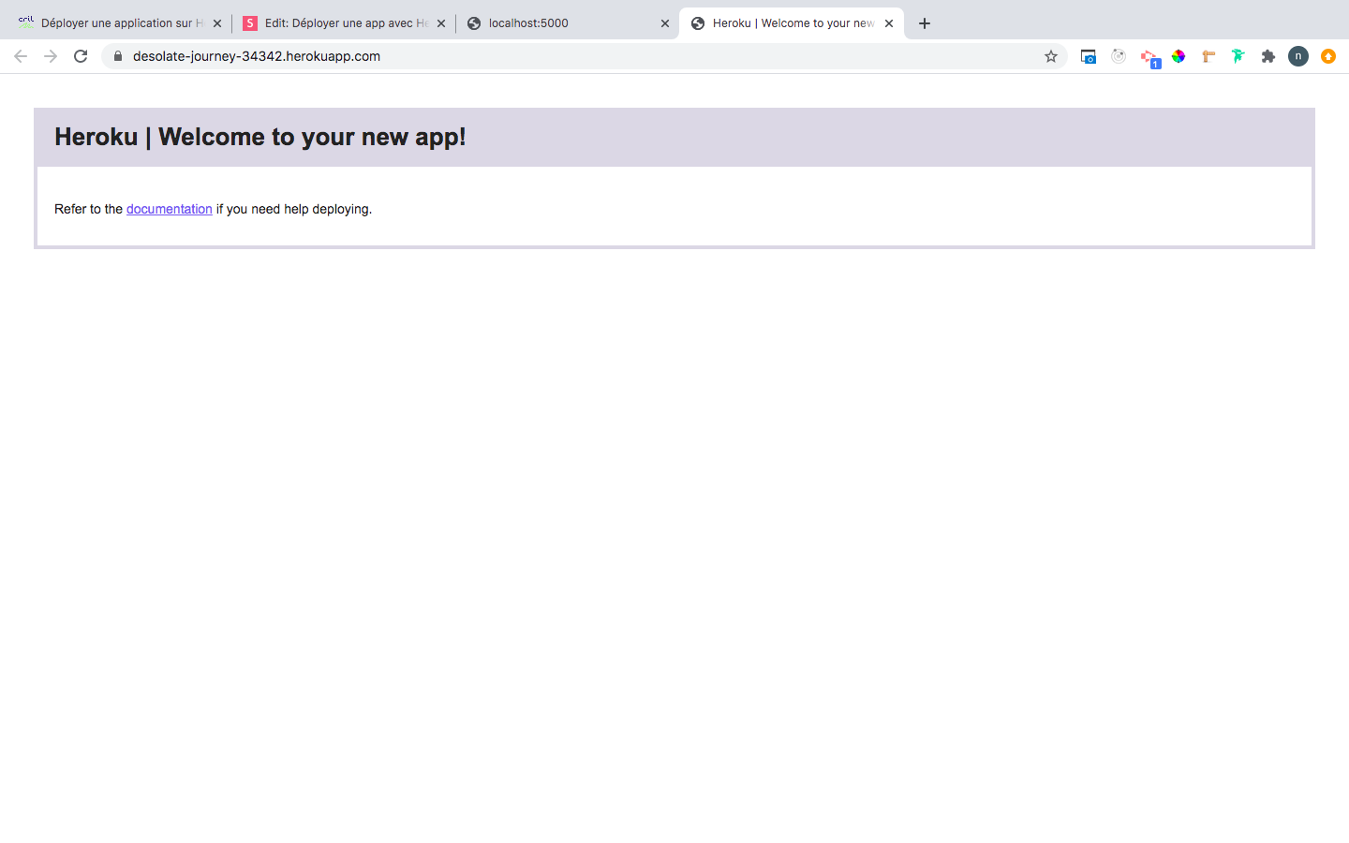Reload the current page
1349x843 pixels.
coord(81,56)
